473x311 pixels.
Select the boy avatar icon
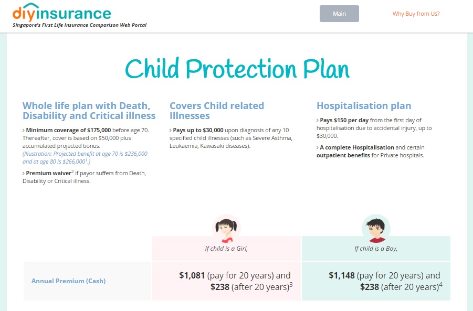376,227
